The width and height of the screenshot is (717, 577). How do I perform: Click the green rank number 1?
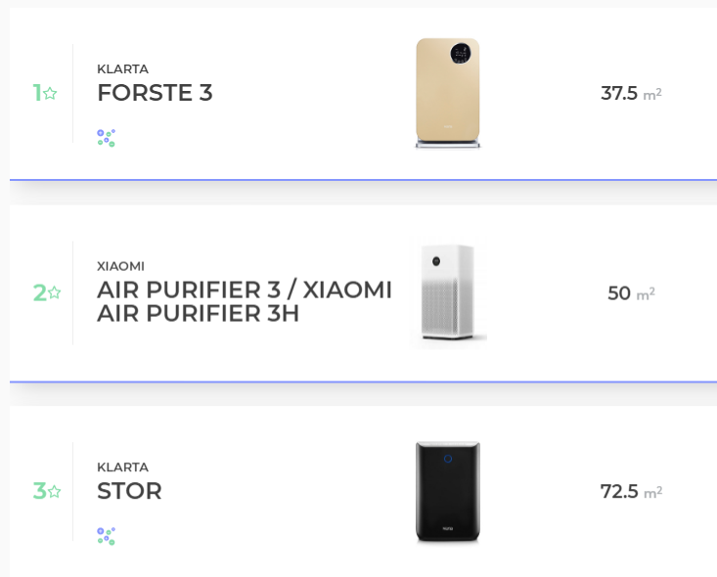pyautogui.click(x=37, y=93)
